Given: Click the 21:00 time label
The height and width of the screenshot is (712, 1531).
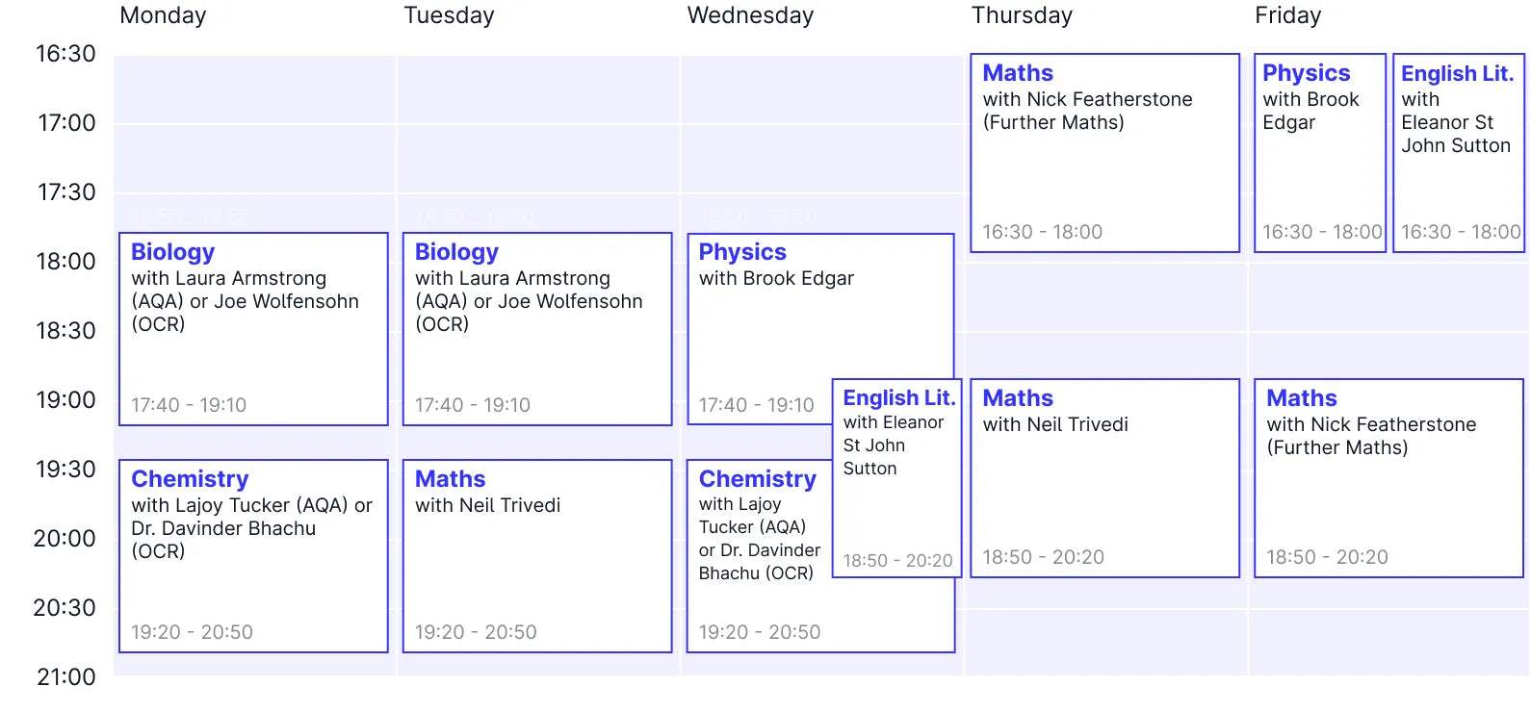Looking at the screenshot, I should (x=64, y=677).
